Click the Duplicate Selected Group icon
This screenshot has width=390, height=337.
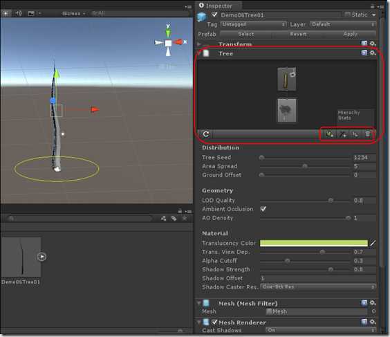click(x=355, y=134)
